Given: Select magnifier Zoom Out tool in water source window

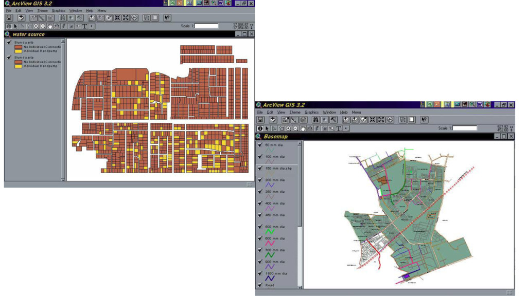Looking at the screenshot, I should (x=43, y=26).
